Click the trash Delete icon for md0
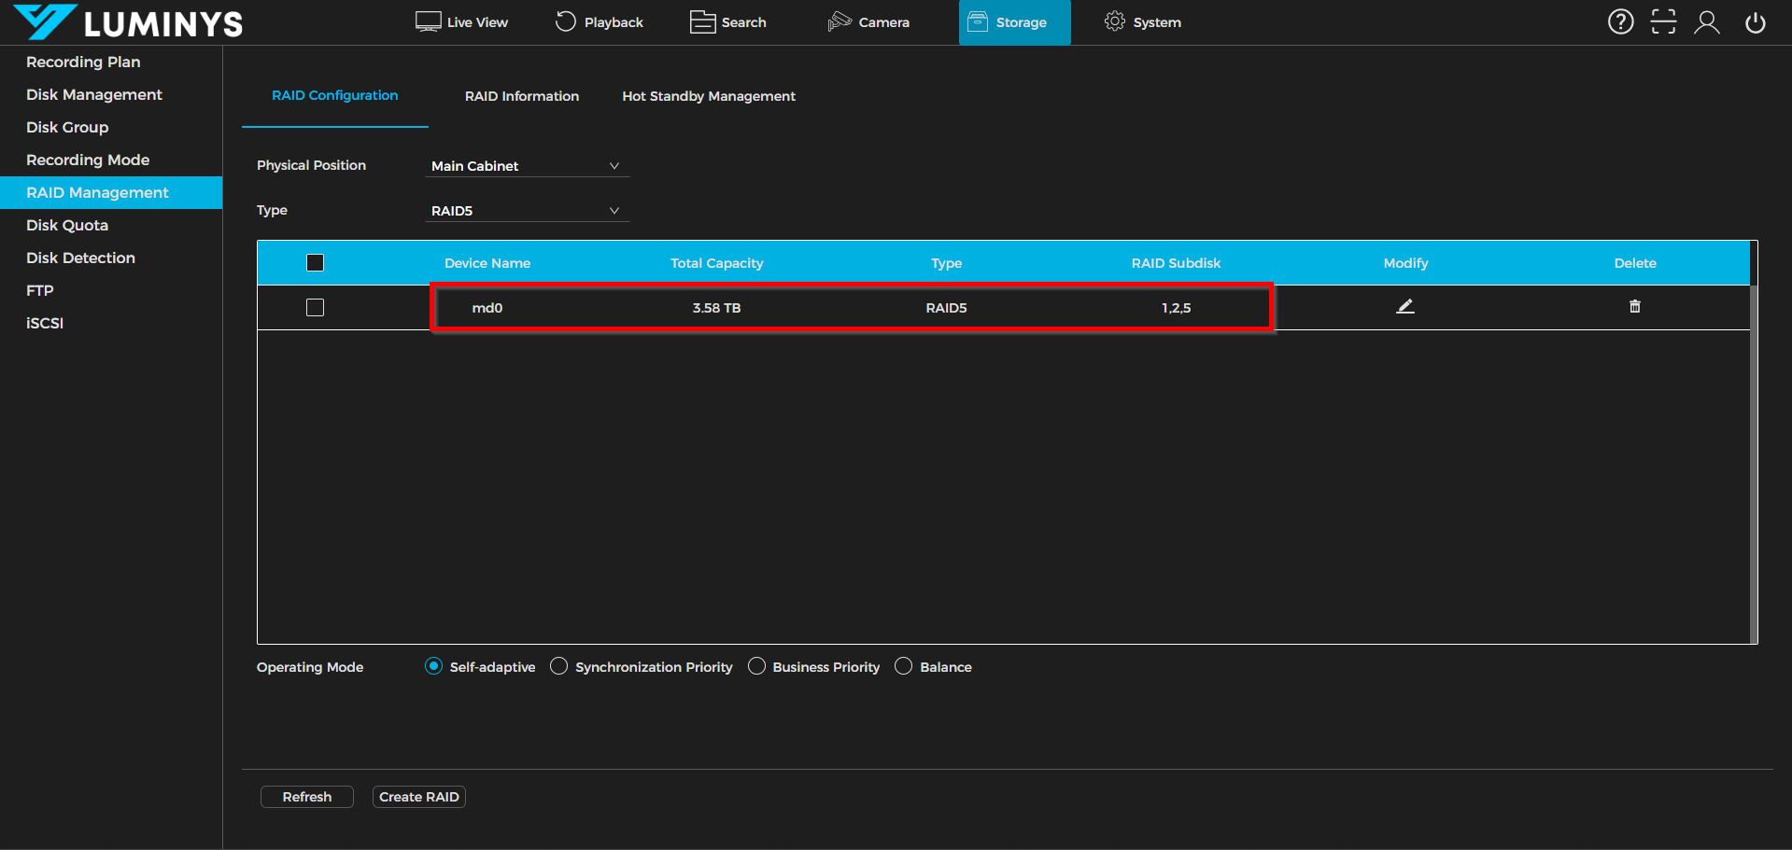Screen dimensions: 1792x850 (x=1634, y=306)
